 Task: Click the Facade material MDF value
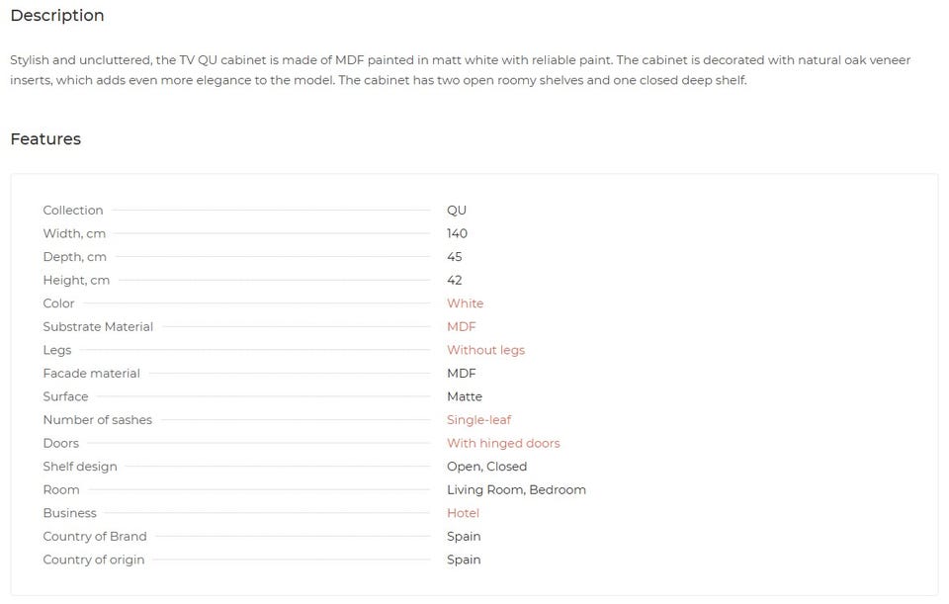pyautogui.click(x=461, y=374)
